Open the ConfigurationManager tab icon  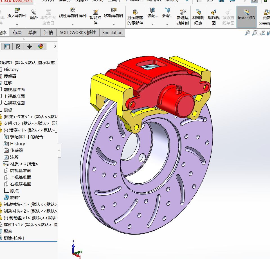pos(18,46)
